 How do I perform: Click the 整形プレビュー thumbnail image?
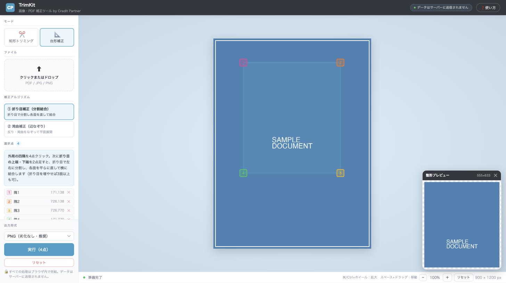[x=462, y=225]
